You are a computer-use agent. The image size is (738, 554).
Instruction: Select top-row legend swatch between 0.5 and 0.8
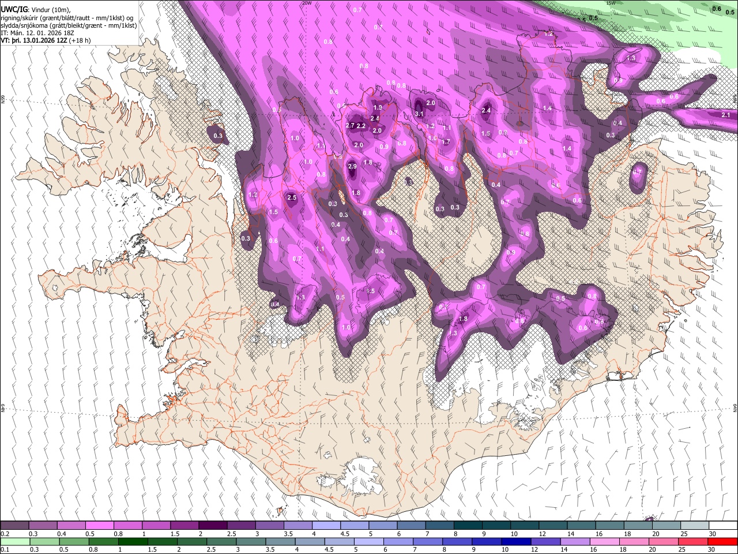(99, 526)
